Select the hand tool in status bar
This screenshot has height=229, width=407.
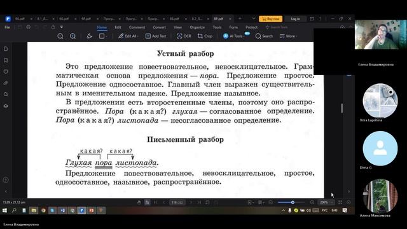139,202
